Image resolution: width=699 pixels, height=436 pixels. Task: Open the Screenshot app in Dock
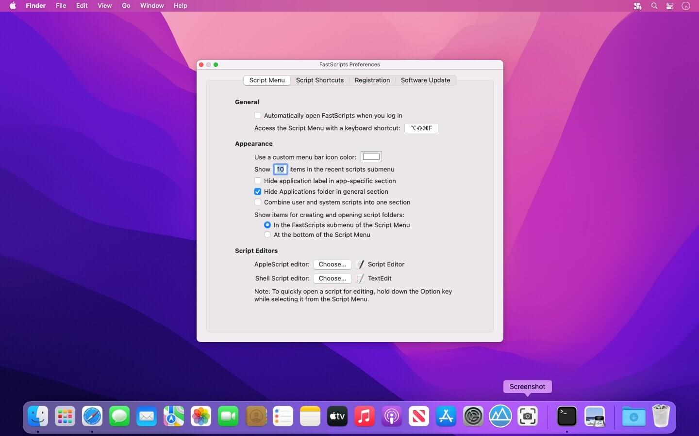527,416
